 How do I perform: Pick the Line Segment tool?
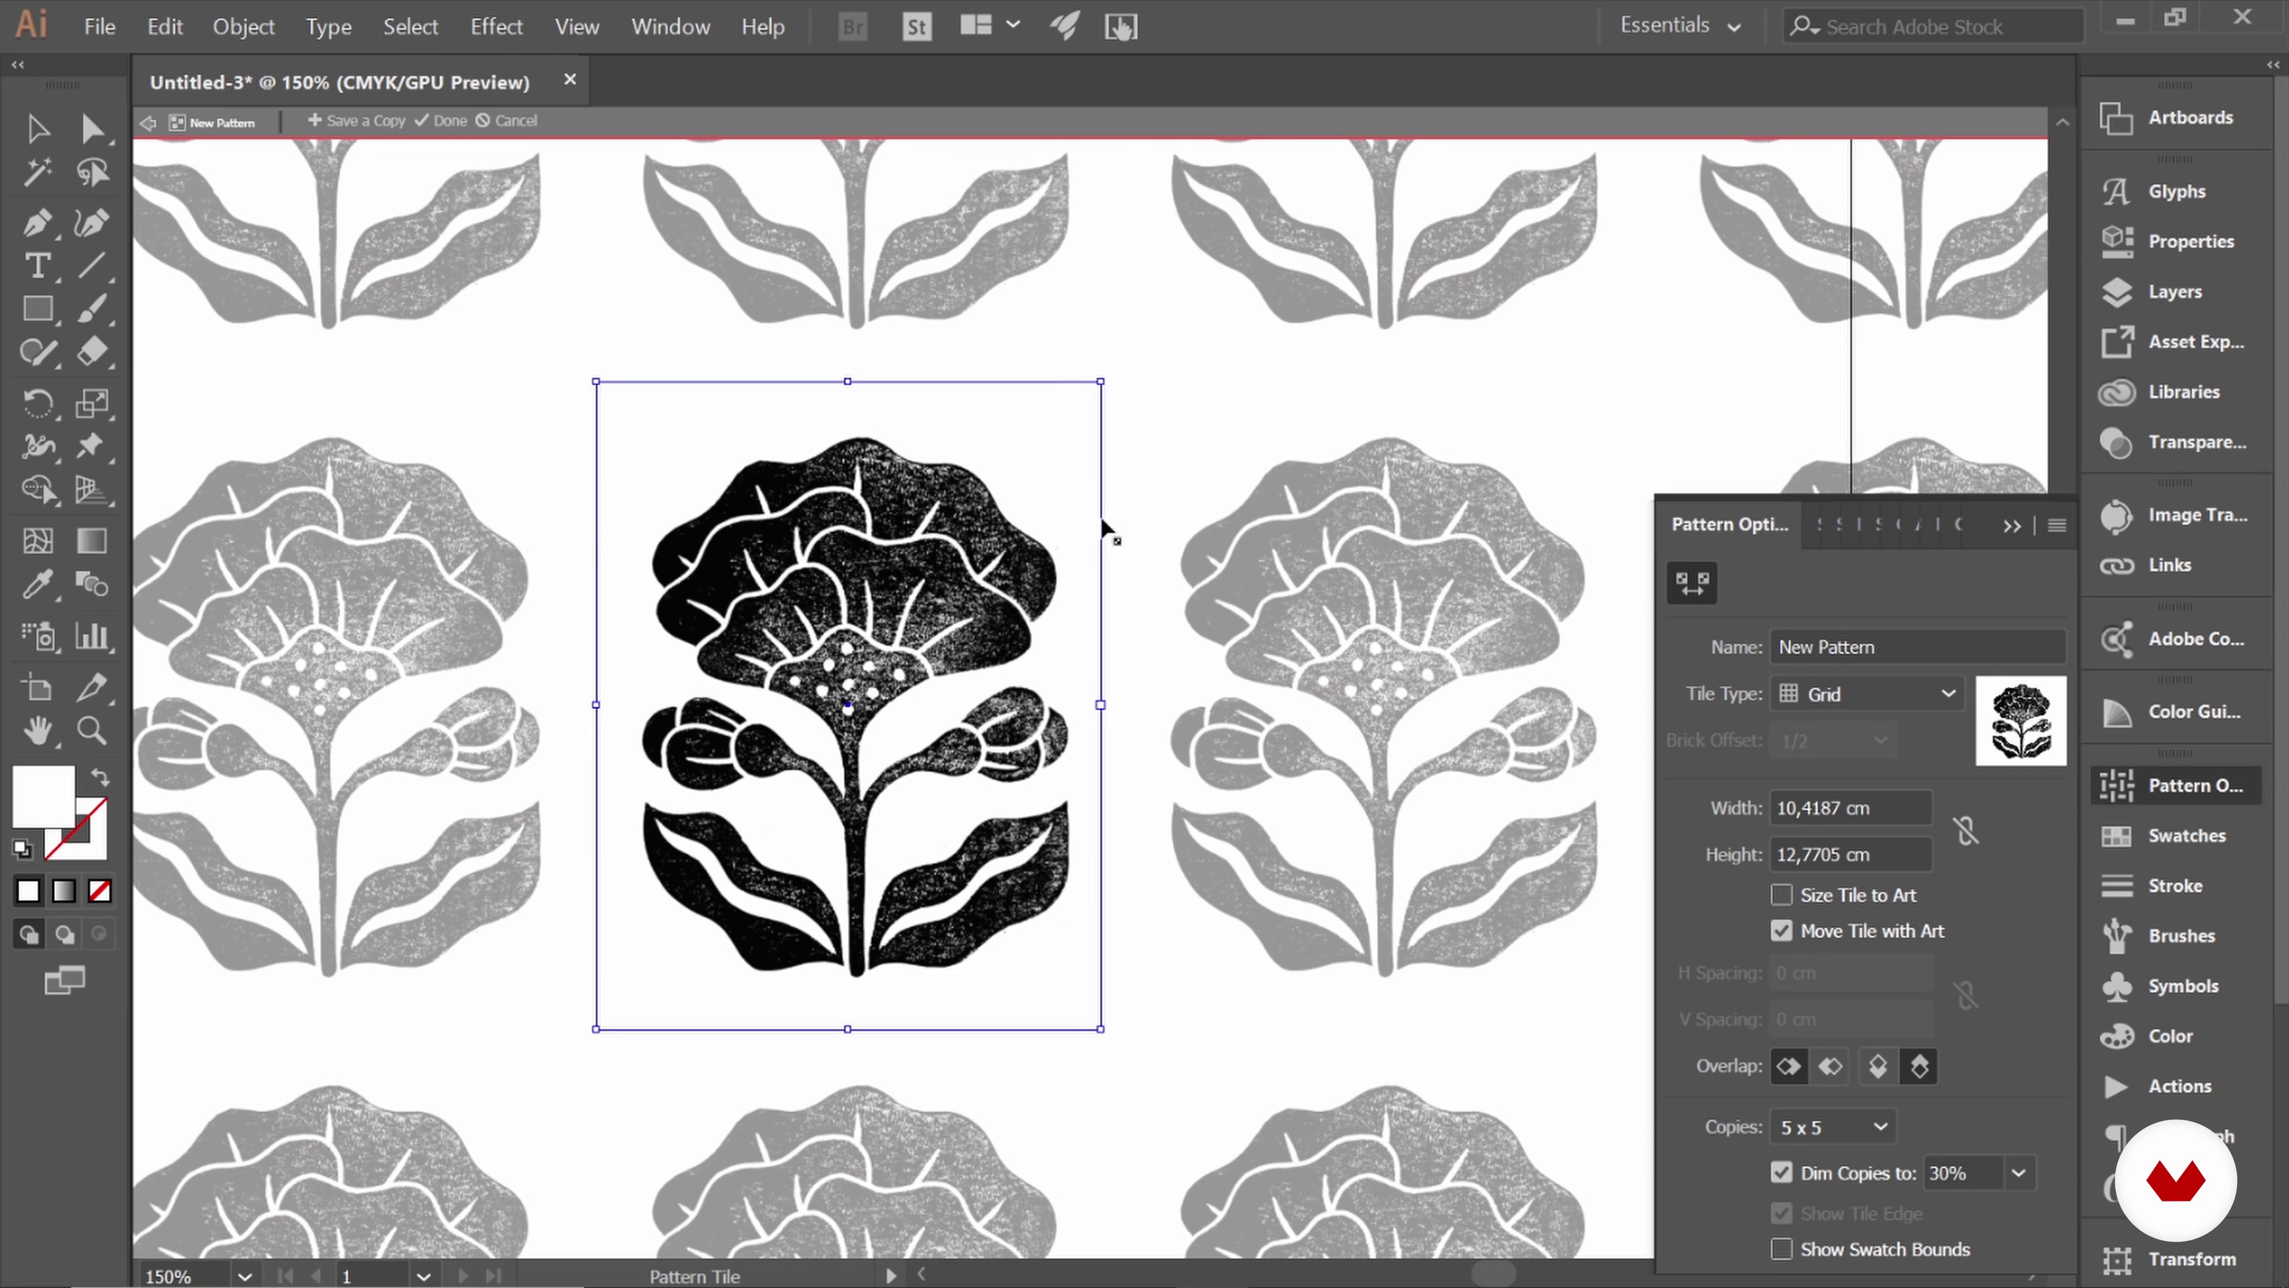pos(92,266)
